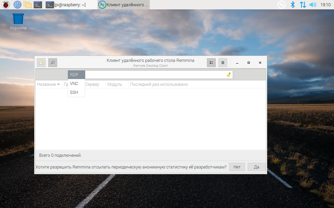The width and height of the screenshot is (334, 208).
Task: Click the Всего 0 подключений status text
Action: [x=60, y=155]
